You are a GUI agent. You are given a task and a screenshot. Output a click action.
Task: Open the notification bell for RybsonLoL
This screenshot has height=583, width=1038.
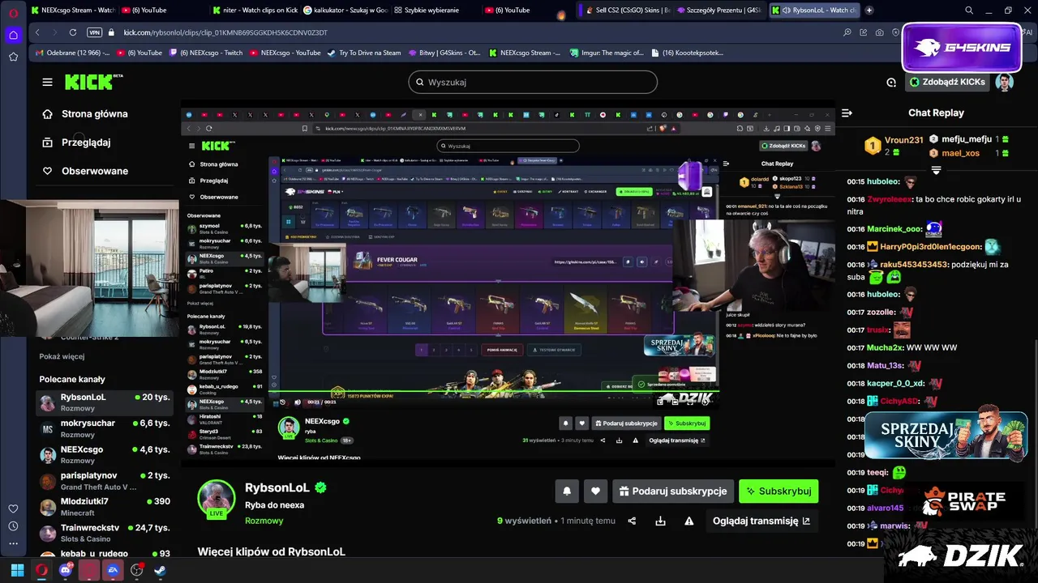point(567,491)
